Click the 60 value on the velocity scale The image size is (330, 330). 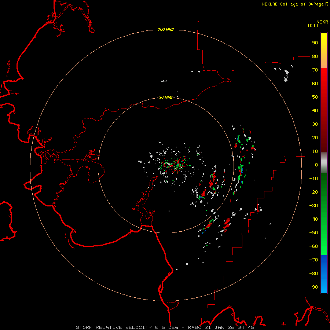click(x=315, y=84)
